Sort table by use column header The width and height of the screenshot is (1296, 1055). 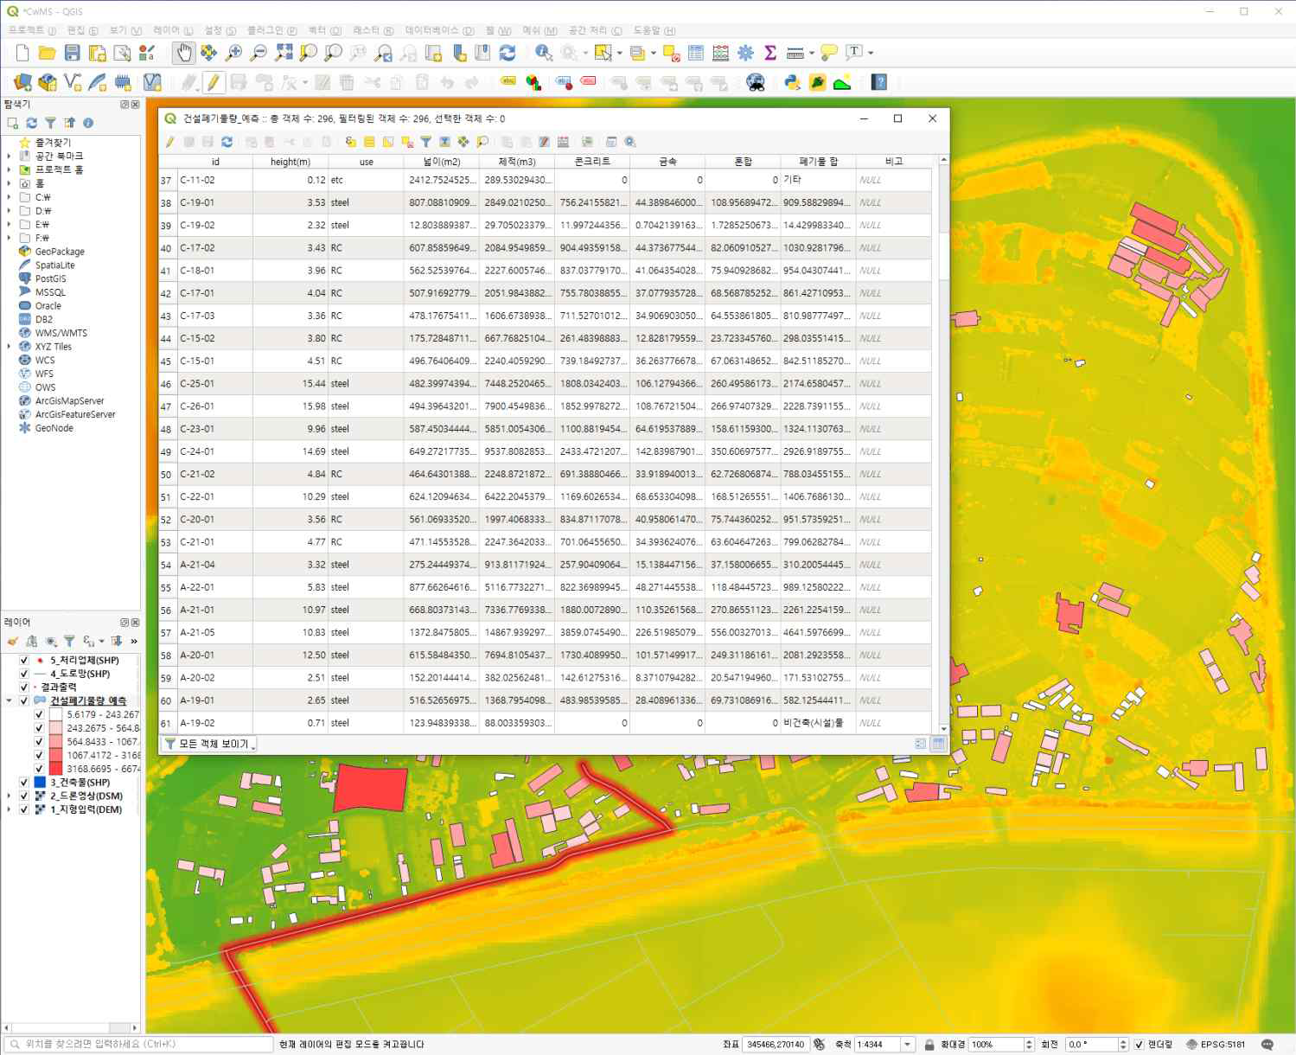[367, 162]
